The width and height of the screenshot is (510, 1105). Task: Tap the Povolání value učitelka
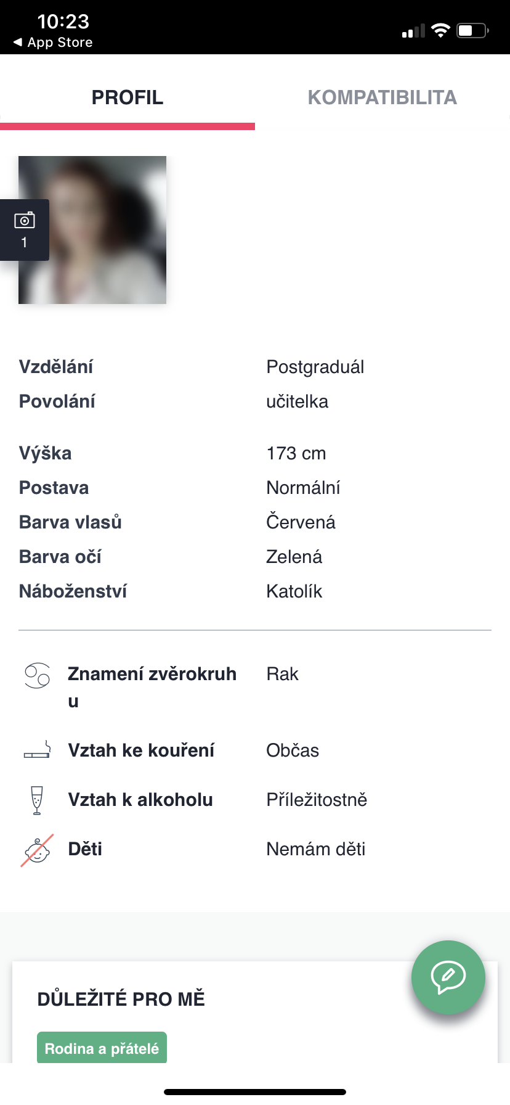pyautogui.click(x=297, y=401)
